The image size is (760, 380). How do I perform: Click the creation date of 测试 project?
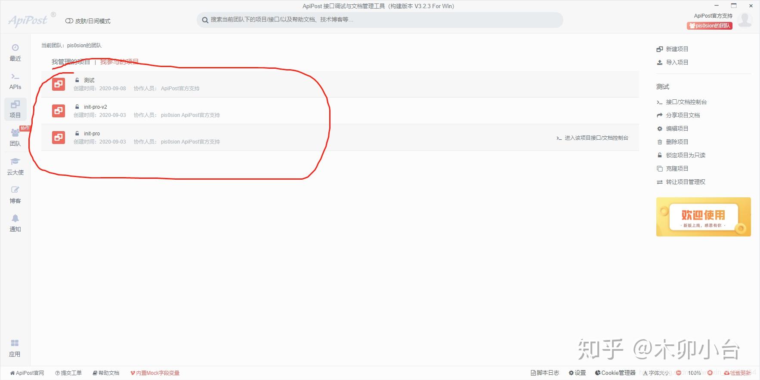[100, 89]
